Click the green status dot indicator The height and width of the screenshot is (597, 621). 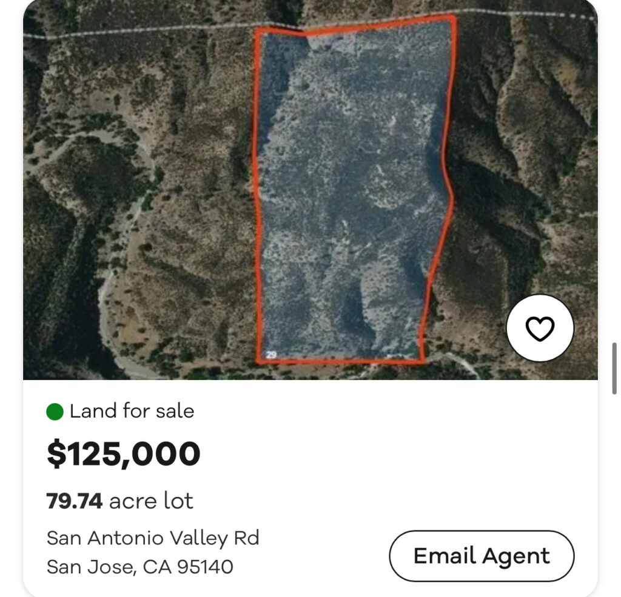pyautogui.click(x=55, y=412)
